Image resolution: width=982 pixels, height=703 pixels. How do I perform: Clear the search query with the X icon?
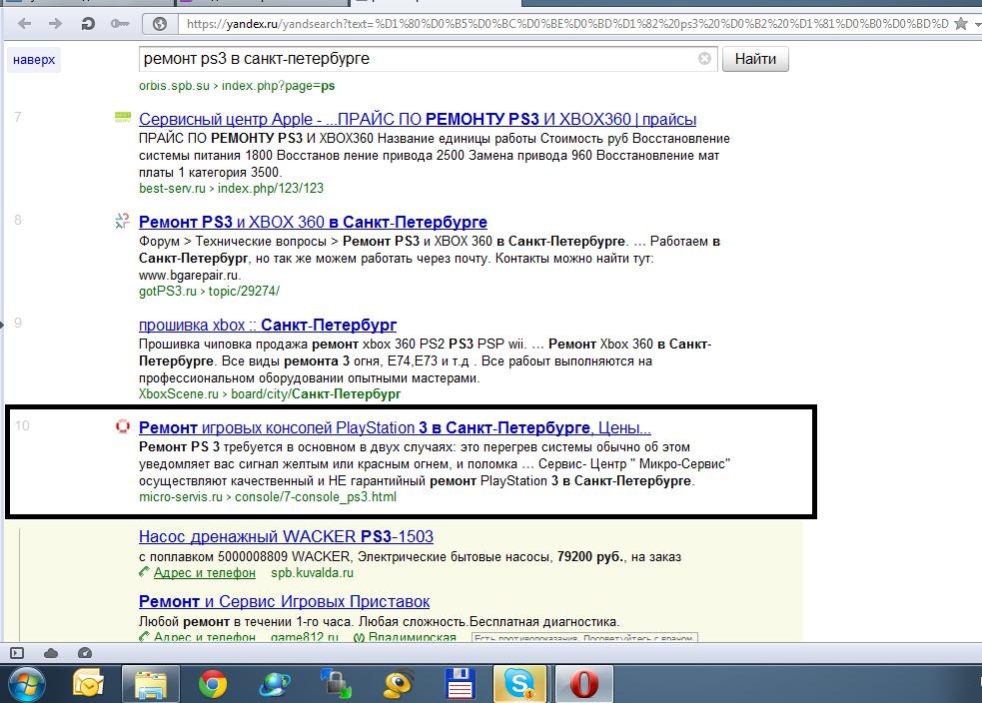[704, 58]
